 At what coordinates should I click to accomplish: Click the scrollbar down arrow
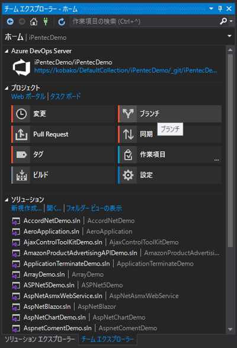pos(230,330)
